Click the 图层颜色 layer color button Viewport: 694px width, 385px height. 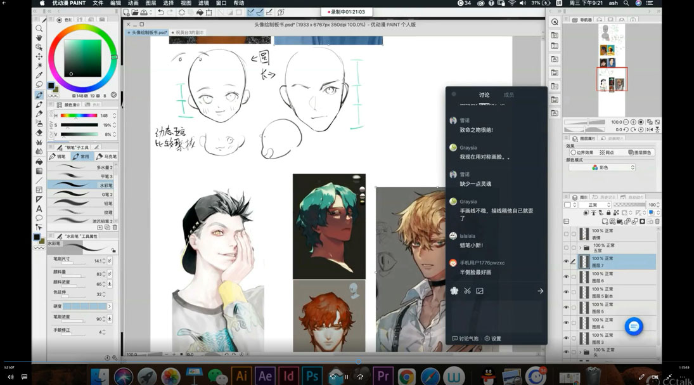point(639,152)
